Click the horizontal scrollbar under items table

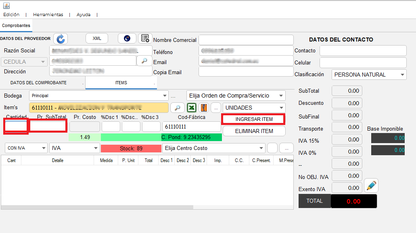pos(97,207)
